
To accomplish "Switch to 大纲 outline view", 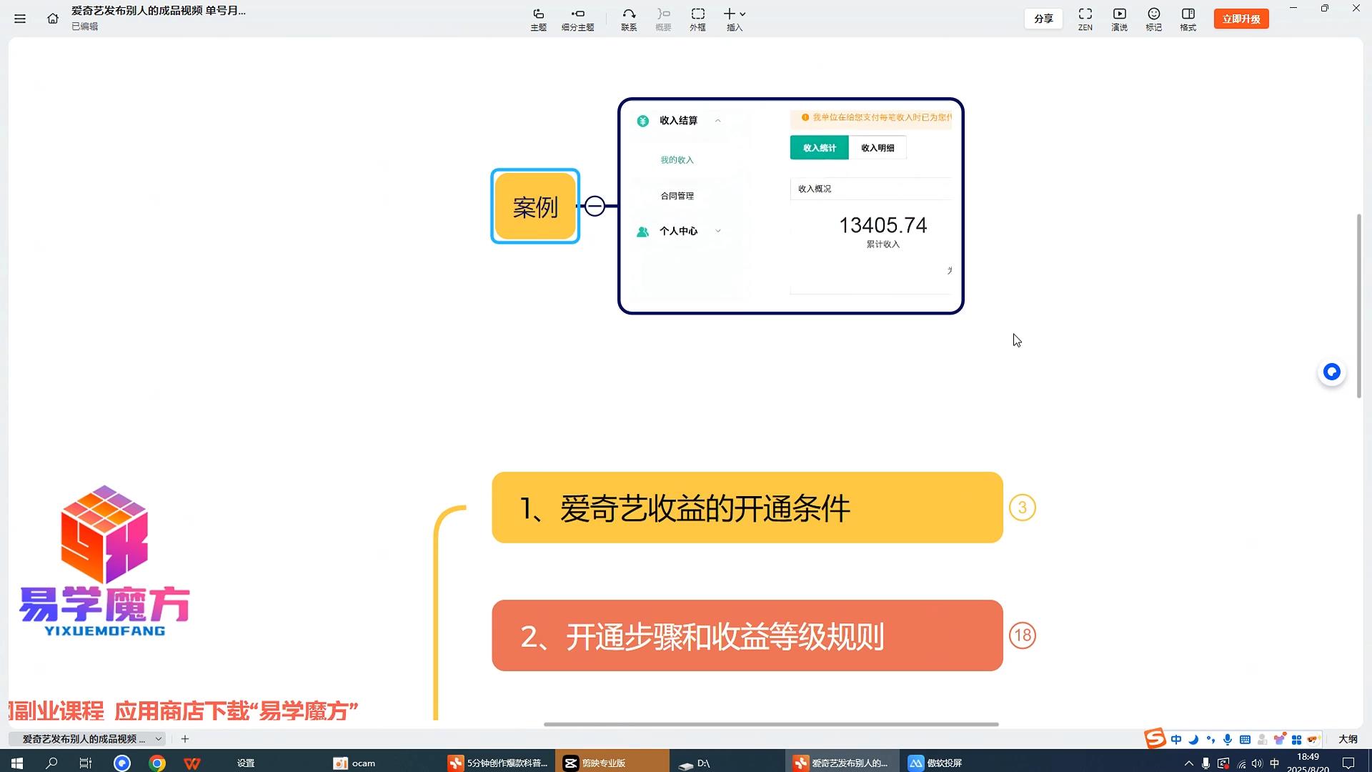I will 1348,738.
